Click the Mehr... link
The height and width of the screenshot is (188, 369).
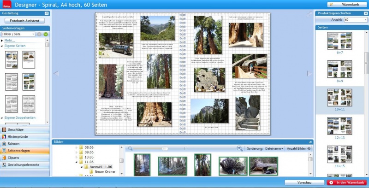(10, 41)
